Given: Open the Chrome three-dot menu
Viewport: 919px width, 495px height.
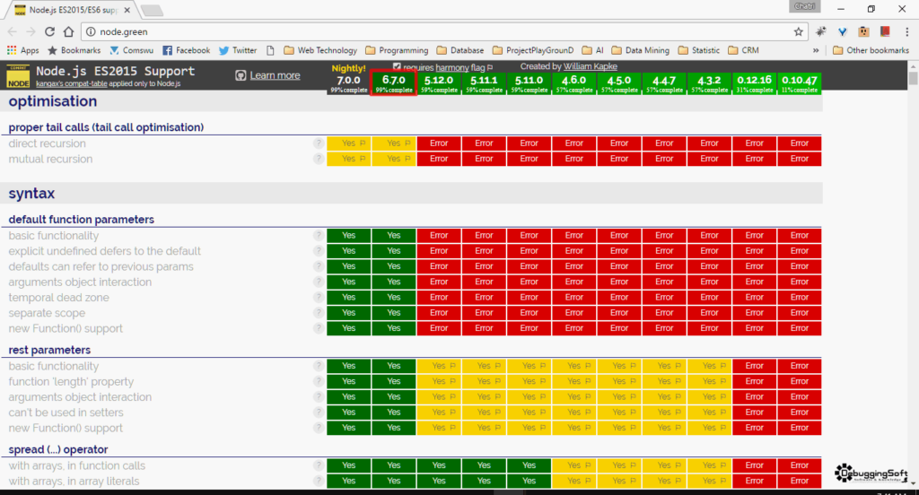Looking at the screenshot, I should coord(906,31).
